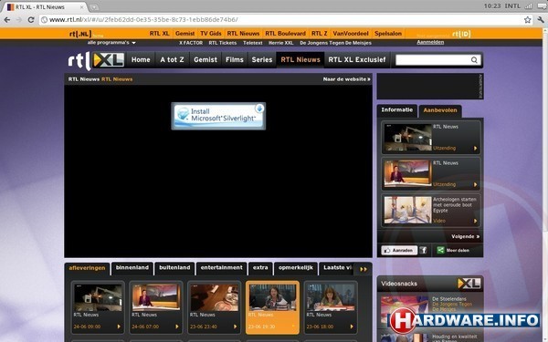Open the browser wrench settings menu
548x342 pixels.
[541, 20]
